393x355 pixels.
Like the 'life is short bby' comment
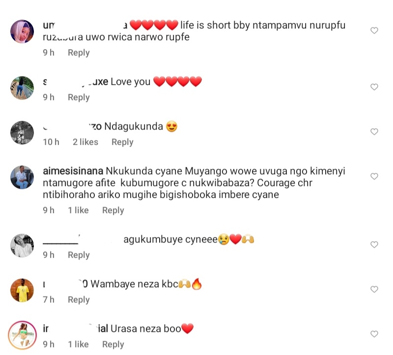point(374,30)
